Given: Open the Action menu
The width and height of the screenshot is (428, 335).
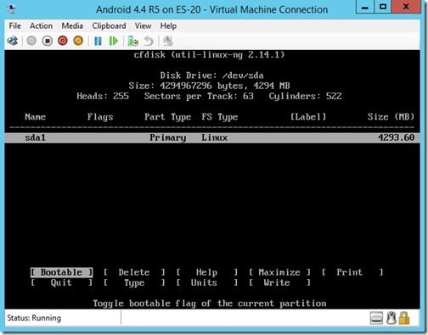Looking at the screenshot, I should pyautogui.click(x=42, y=26).
